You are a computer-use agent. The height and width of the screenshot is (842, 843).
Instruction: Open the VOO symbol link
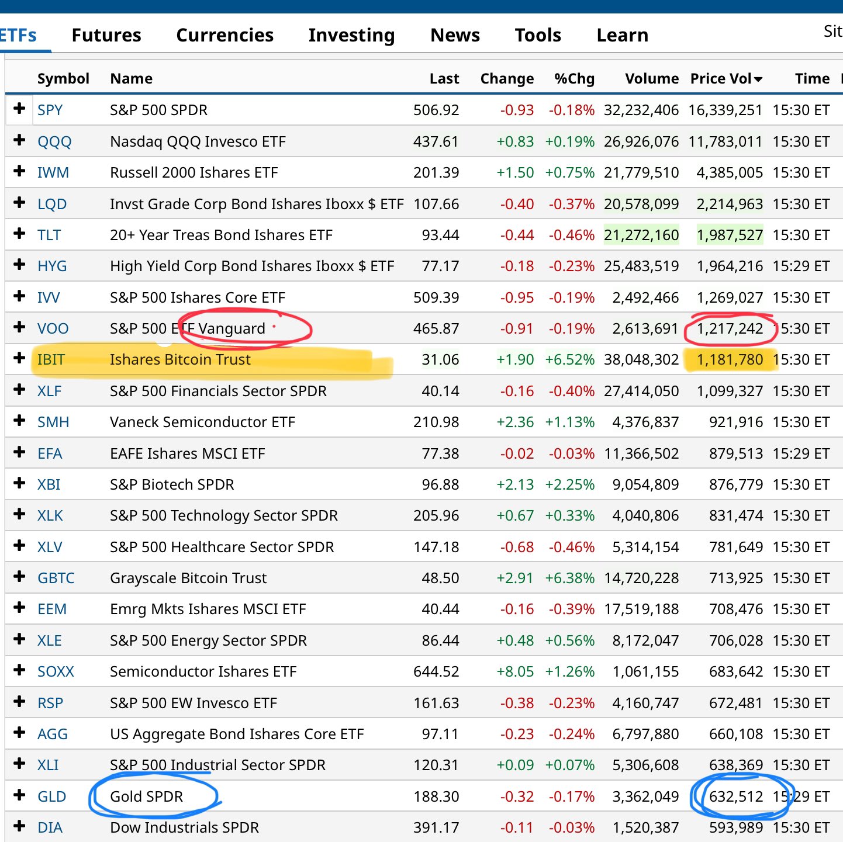tap(53, 328)
